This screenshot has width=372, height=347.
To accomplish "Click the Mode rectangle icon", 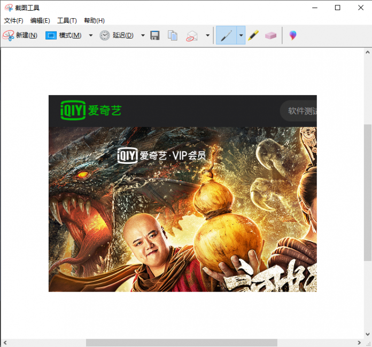I will 51,36.
